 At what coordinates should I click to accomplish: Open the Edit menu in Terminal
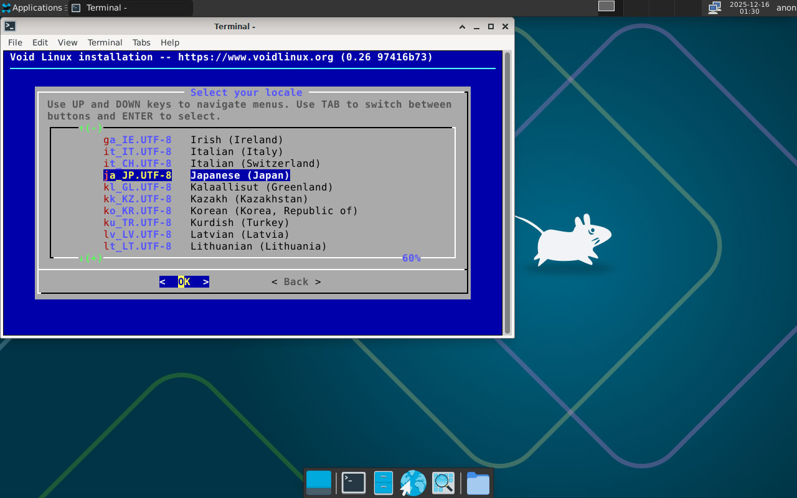point(40,42)
